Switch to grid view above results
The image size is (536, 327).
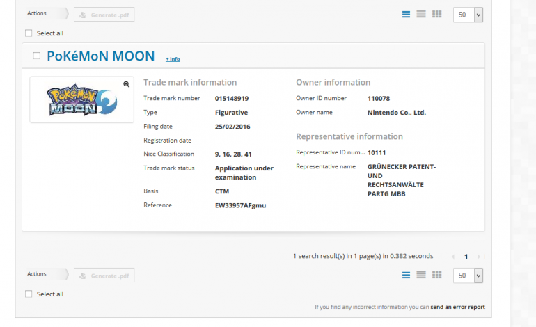[x=437, y=14]
